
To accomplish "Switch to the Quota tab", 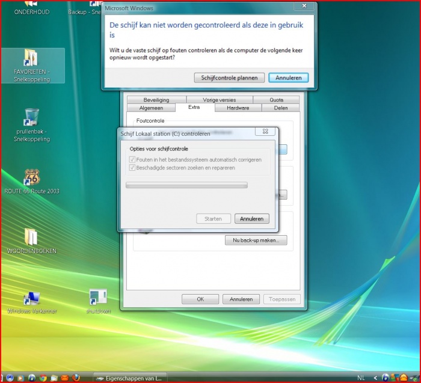I will point(276,100).
